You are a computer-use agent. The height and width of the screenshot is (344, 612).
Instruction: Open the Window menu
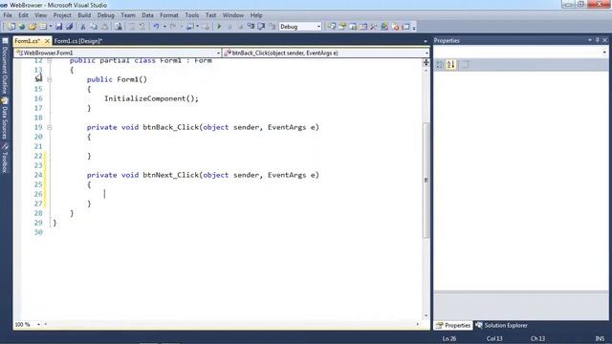(x=233, y=15)
